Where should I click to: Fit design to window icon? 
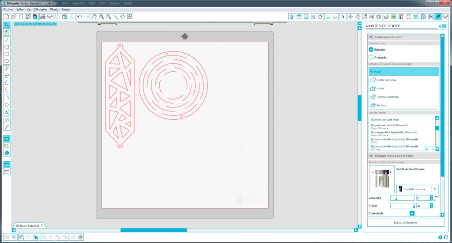point(130,17)
